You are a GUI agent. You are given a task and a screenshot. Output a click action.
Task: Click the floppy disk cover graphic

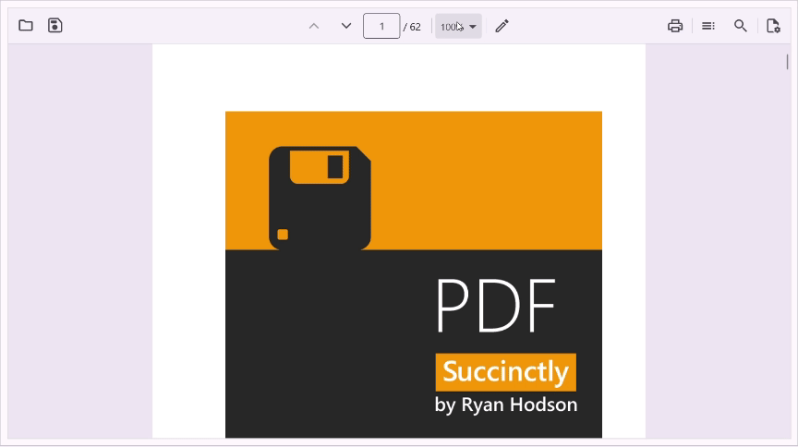click(x=320, y=198)
